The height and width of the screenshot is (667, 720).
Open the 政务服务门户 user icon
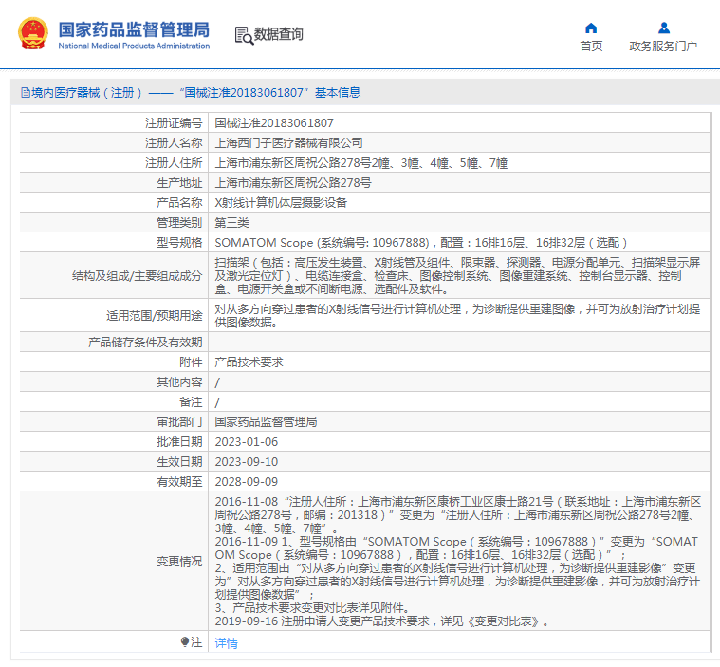(663, 28)
